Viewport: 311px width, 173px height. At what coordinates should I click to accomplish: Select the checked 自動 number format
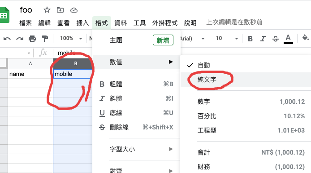[246, 65]
